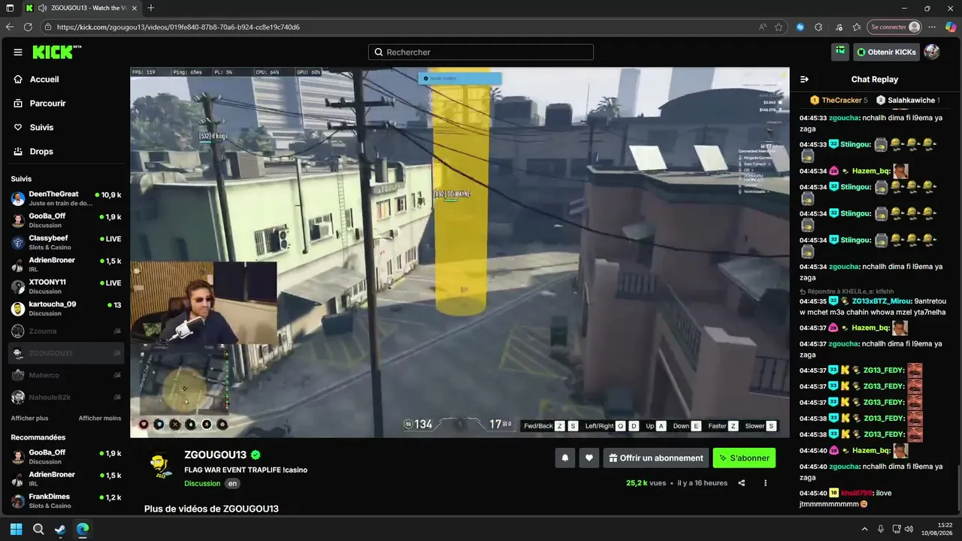Open XTOONY11's live channel
The width and height of the screenshot is (962, 541).
point(66,286)
